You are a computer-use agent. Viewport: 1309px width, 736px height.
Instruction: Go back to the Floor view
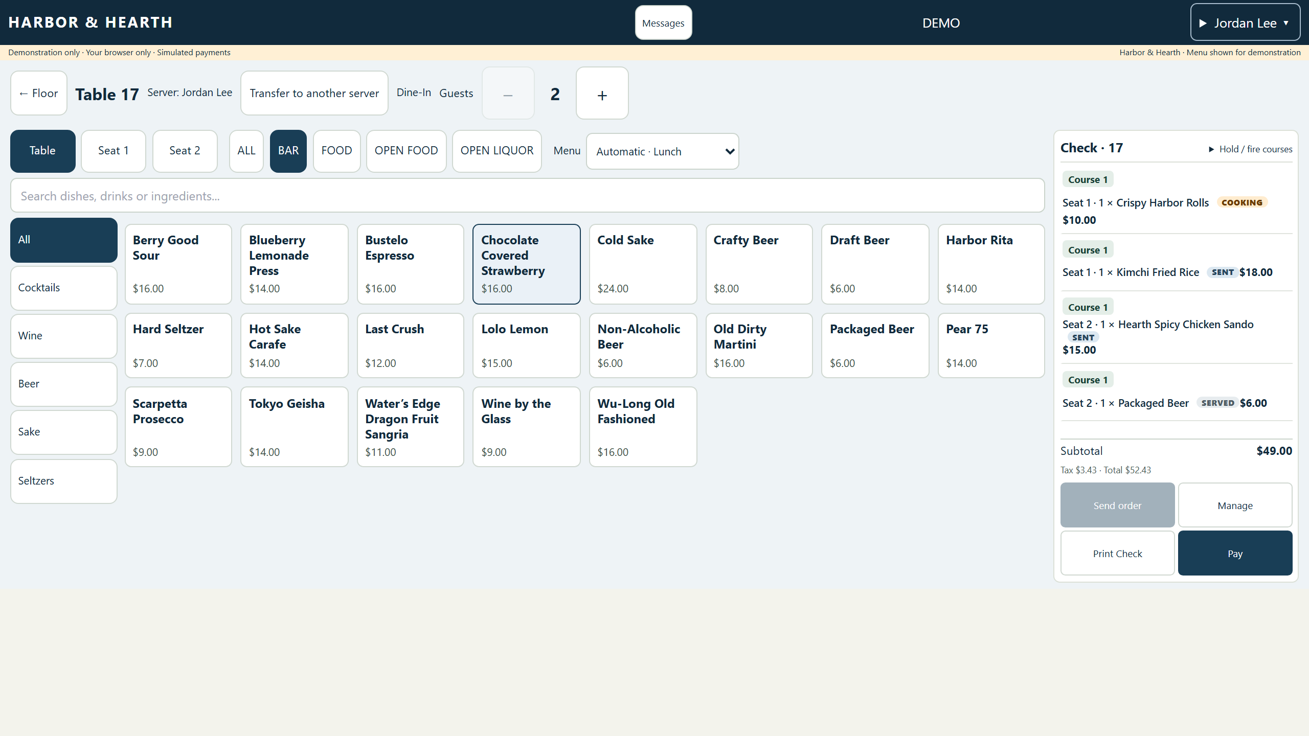coord(39,93)
